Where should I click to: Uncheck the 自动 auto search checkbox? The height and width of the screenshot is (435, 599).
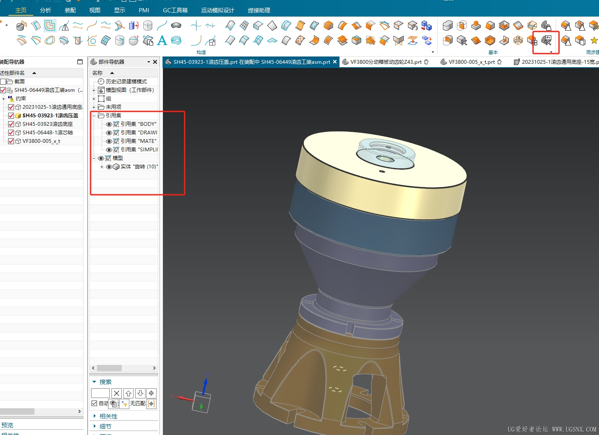tap(94, 403)
